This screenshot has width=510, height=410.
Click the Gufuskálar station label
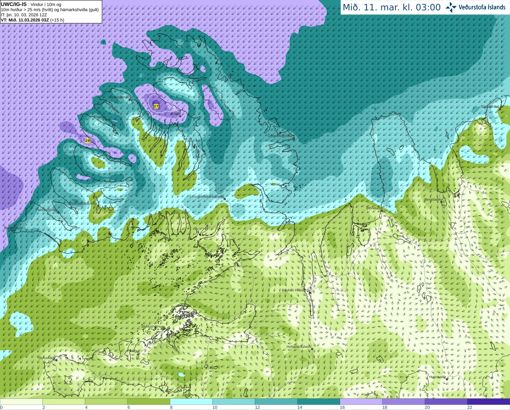(x=46, y=357)
